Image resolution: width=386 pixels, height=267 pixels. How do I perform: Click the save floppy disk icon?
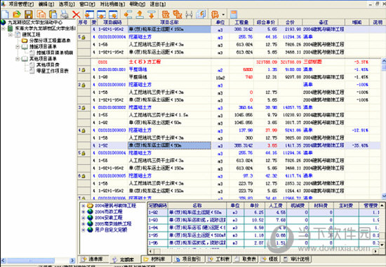29,14
